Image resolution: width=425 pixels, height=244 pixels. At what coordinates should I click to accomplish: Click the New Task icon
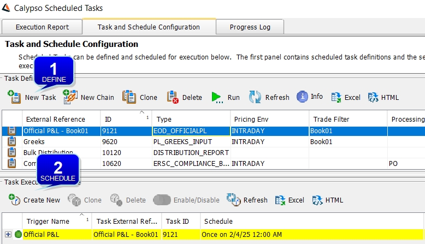click(x=14, y=97)
